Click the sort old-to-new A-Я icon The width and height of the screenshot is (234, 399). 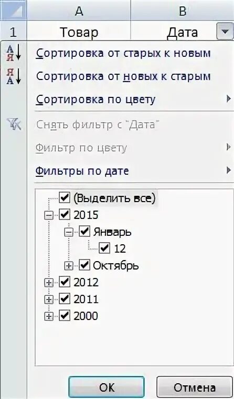point(14,53)
